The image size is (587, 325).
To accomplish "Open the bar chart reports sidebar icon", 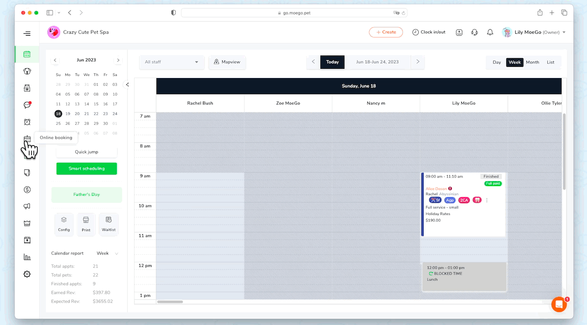I will (x=27, y=257).
